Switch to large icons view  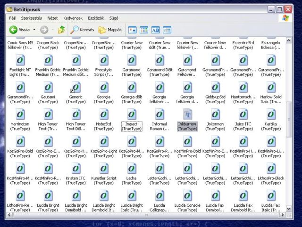[x=133, y=30]
